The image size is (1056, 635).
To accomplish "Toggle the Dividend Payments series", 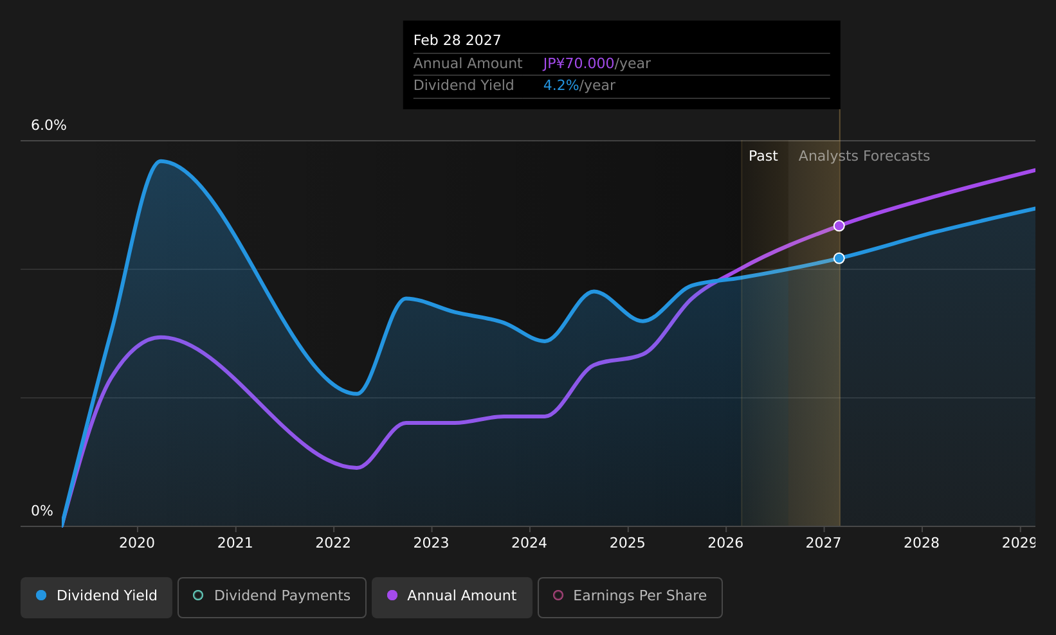I will click(x=272, y=598).
